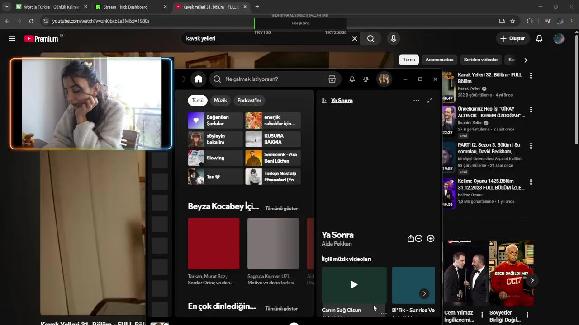Open Spotify Home via house icon
Viewport: 579px width, 325px height.
[198, 79]
